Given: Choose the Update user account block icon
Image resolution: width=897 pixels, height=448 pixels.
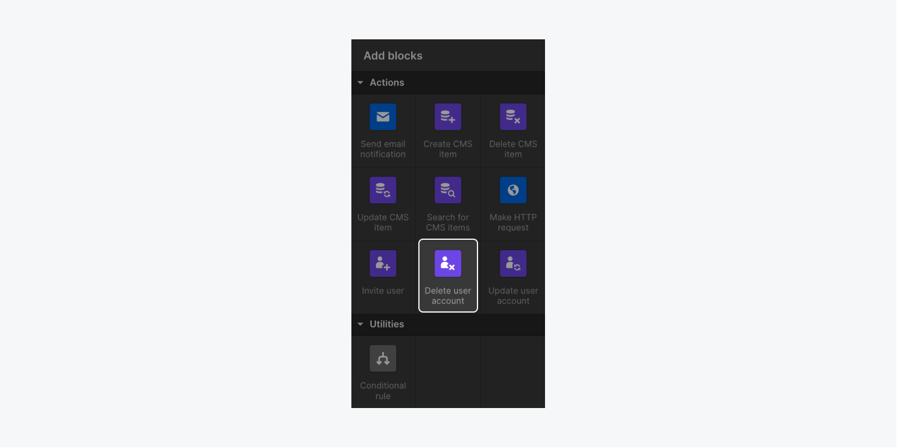Looking at the screenshot, I should tap(513, 264).
